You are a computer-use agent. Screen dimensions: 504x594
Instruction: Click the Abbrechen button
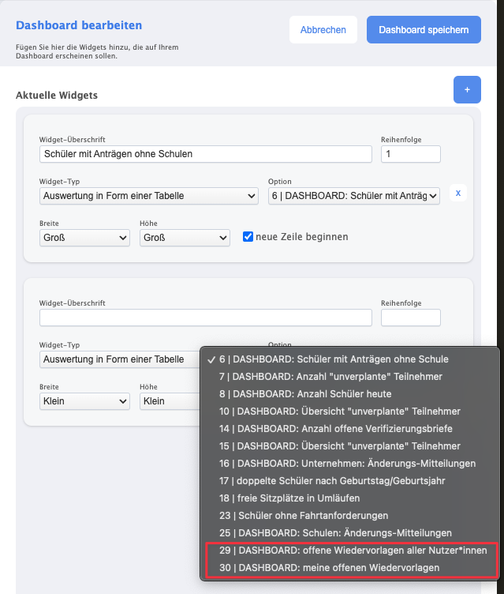323,30
